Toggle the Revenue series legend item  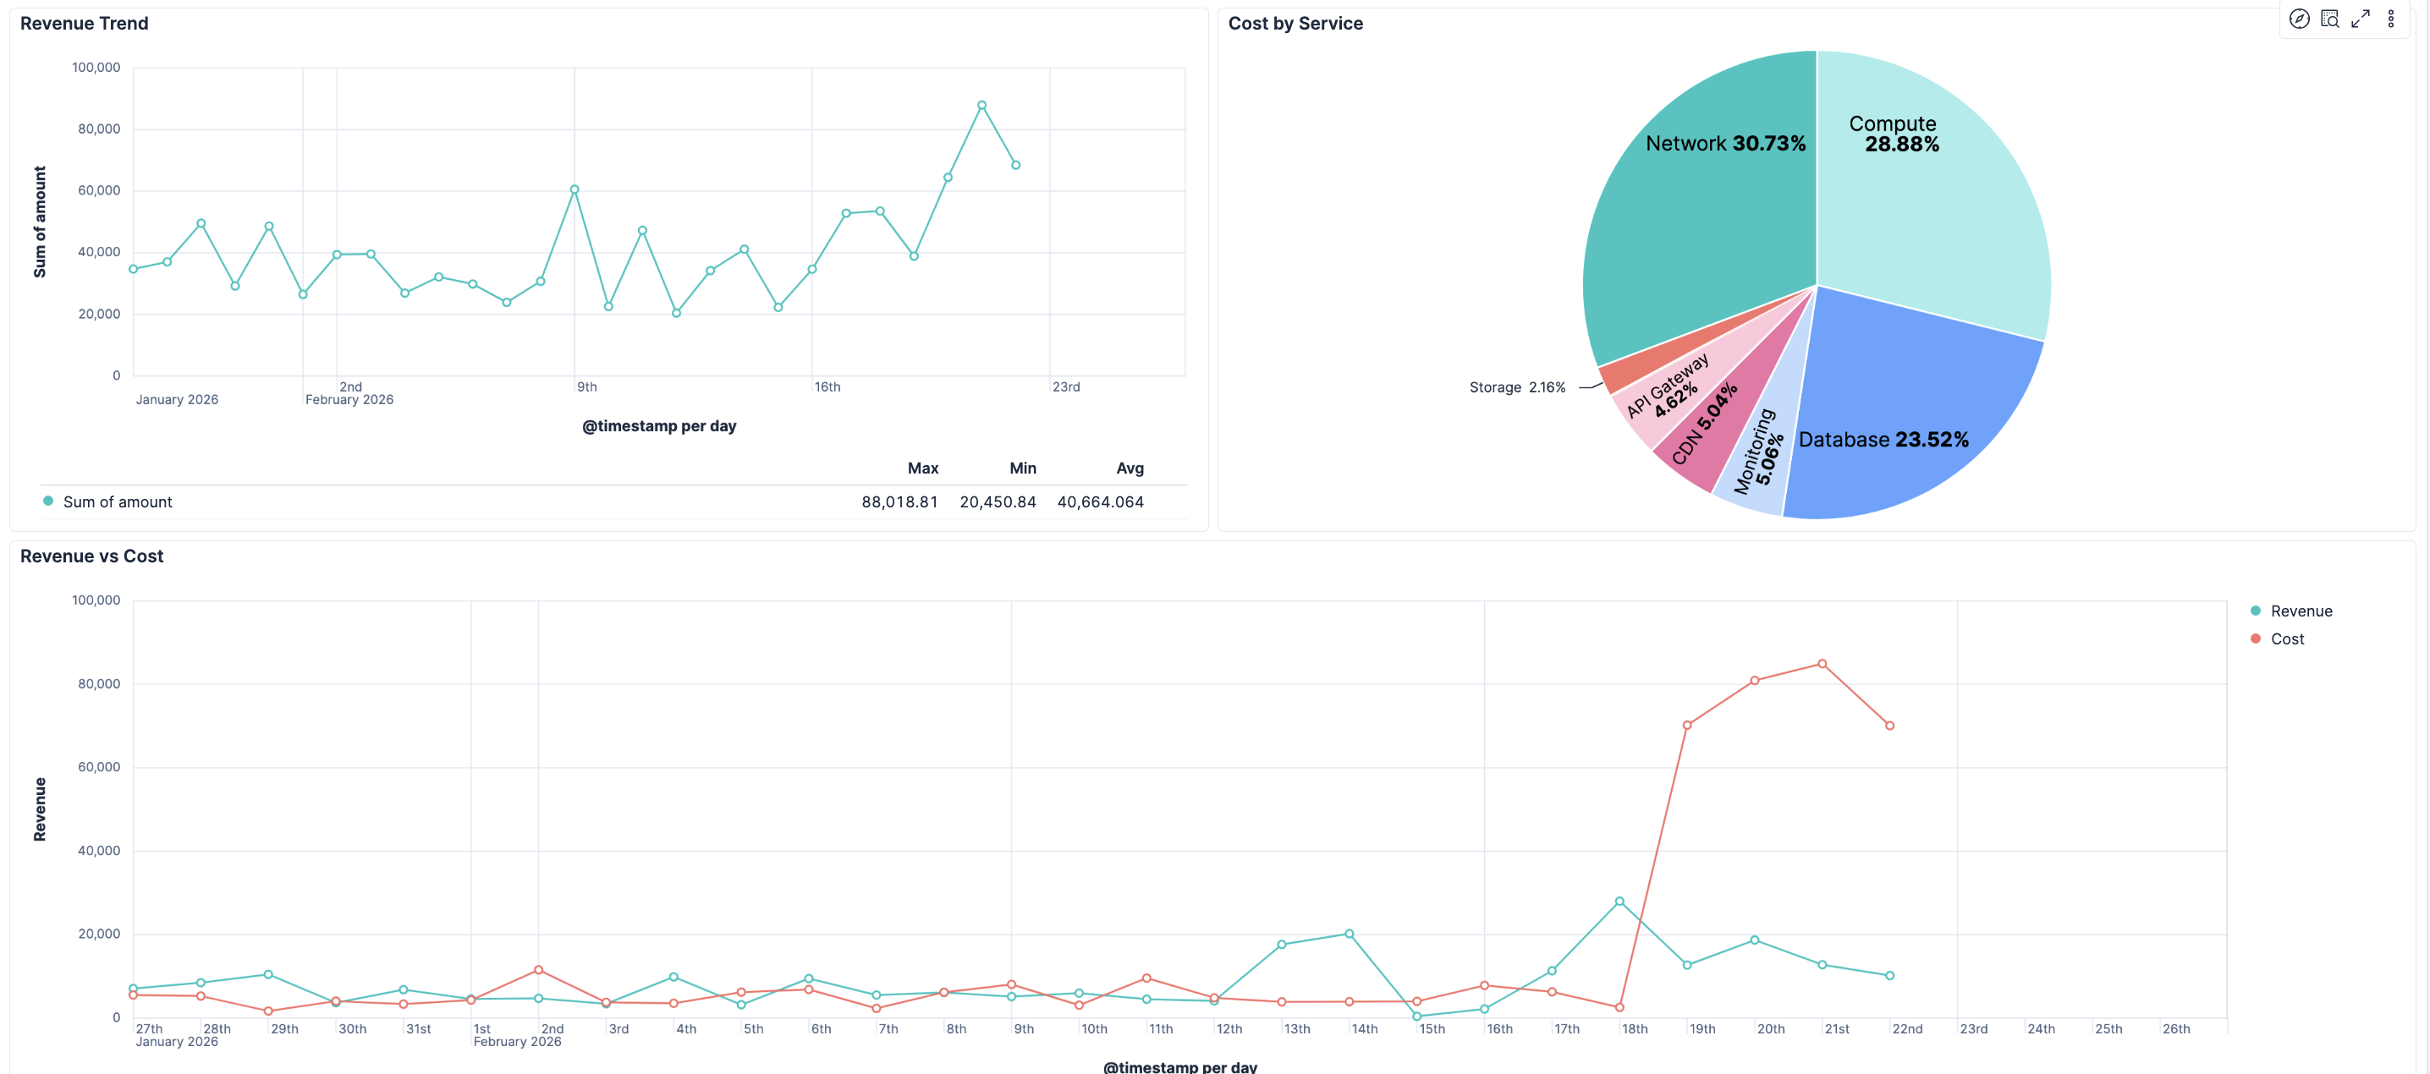coord(2301,611)
